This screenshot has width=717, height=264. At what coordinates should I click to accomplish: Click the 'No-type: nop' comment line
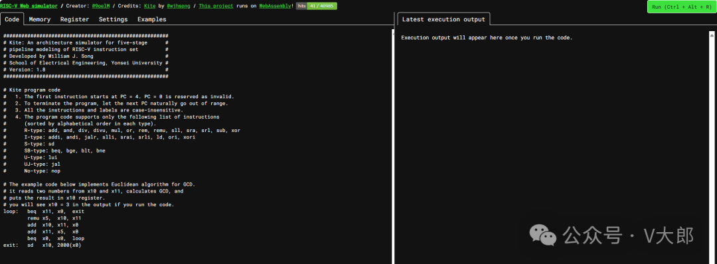click(x=32, y=171)
